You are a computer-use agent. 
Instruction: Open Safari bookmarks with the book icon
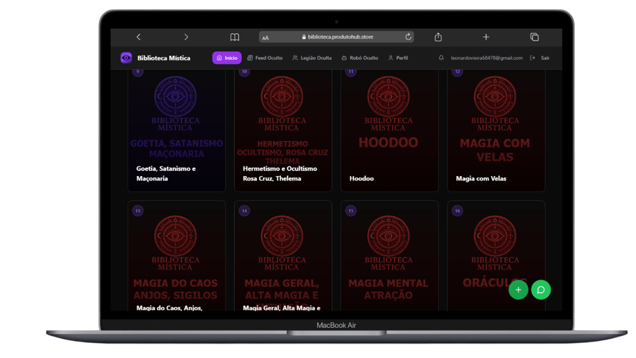234,37
